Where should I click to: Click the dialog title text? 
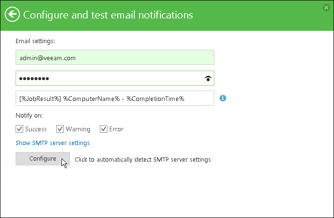pos(108,15)
